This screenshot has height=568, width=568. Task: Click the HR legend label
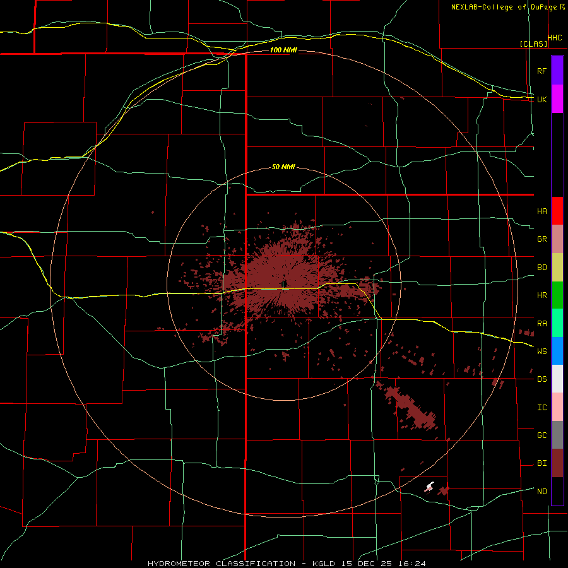541,295
